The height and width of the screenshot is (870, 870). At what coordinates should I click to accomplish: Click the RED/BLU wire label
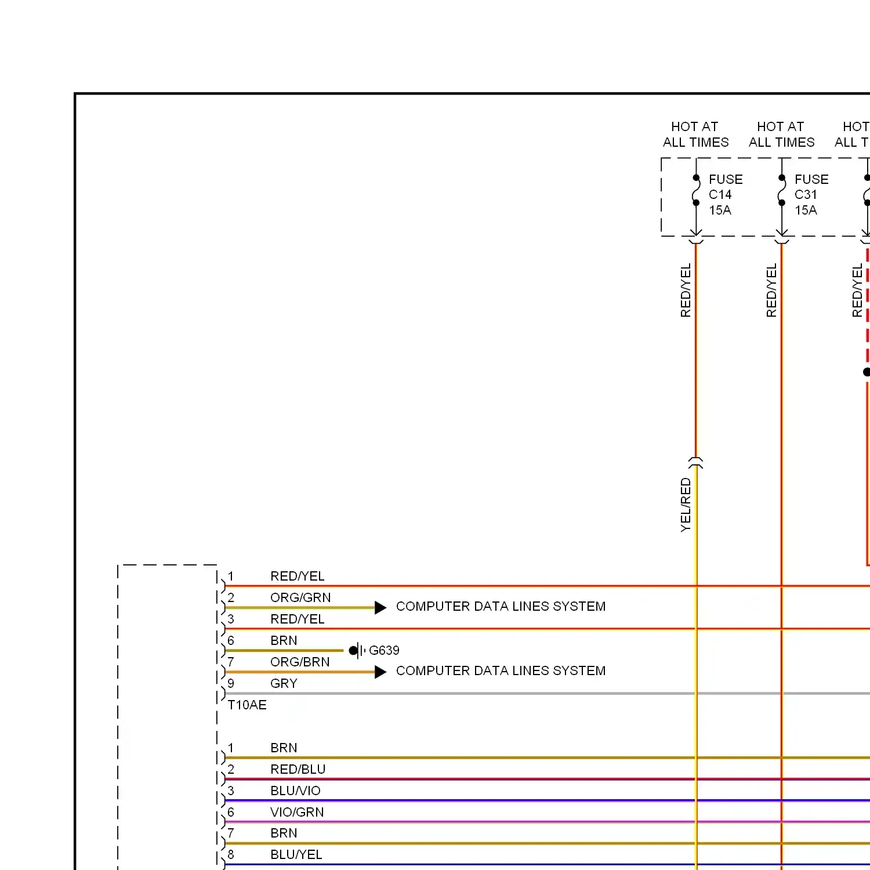[298, 769]
